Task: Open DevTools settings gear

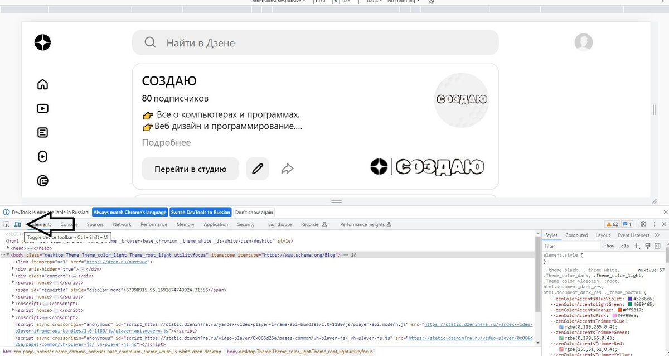Action: [643, 224]
